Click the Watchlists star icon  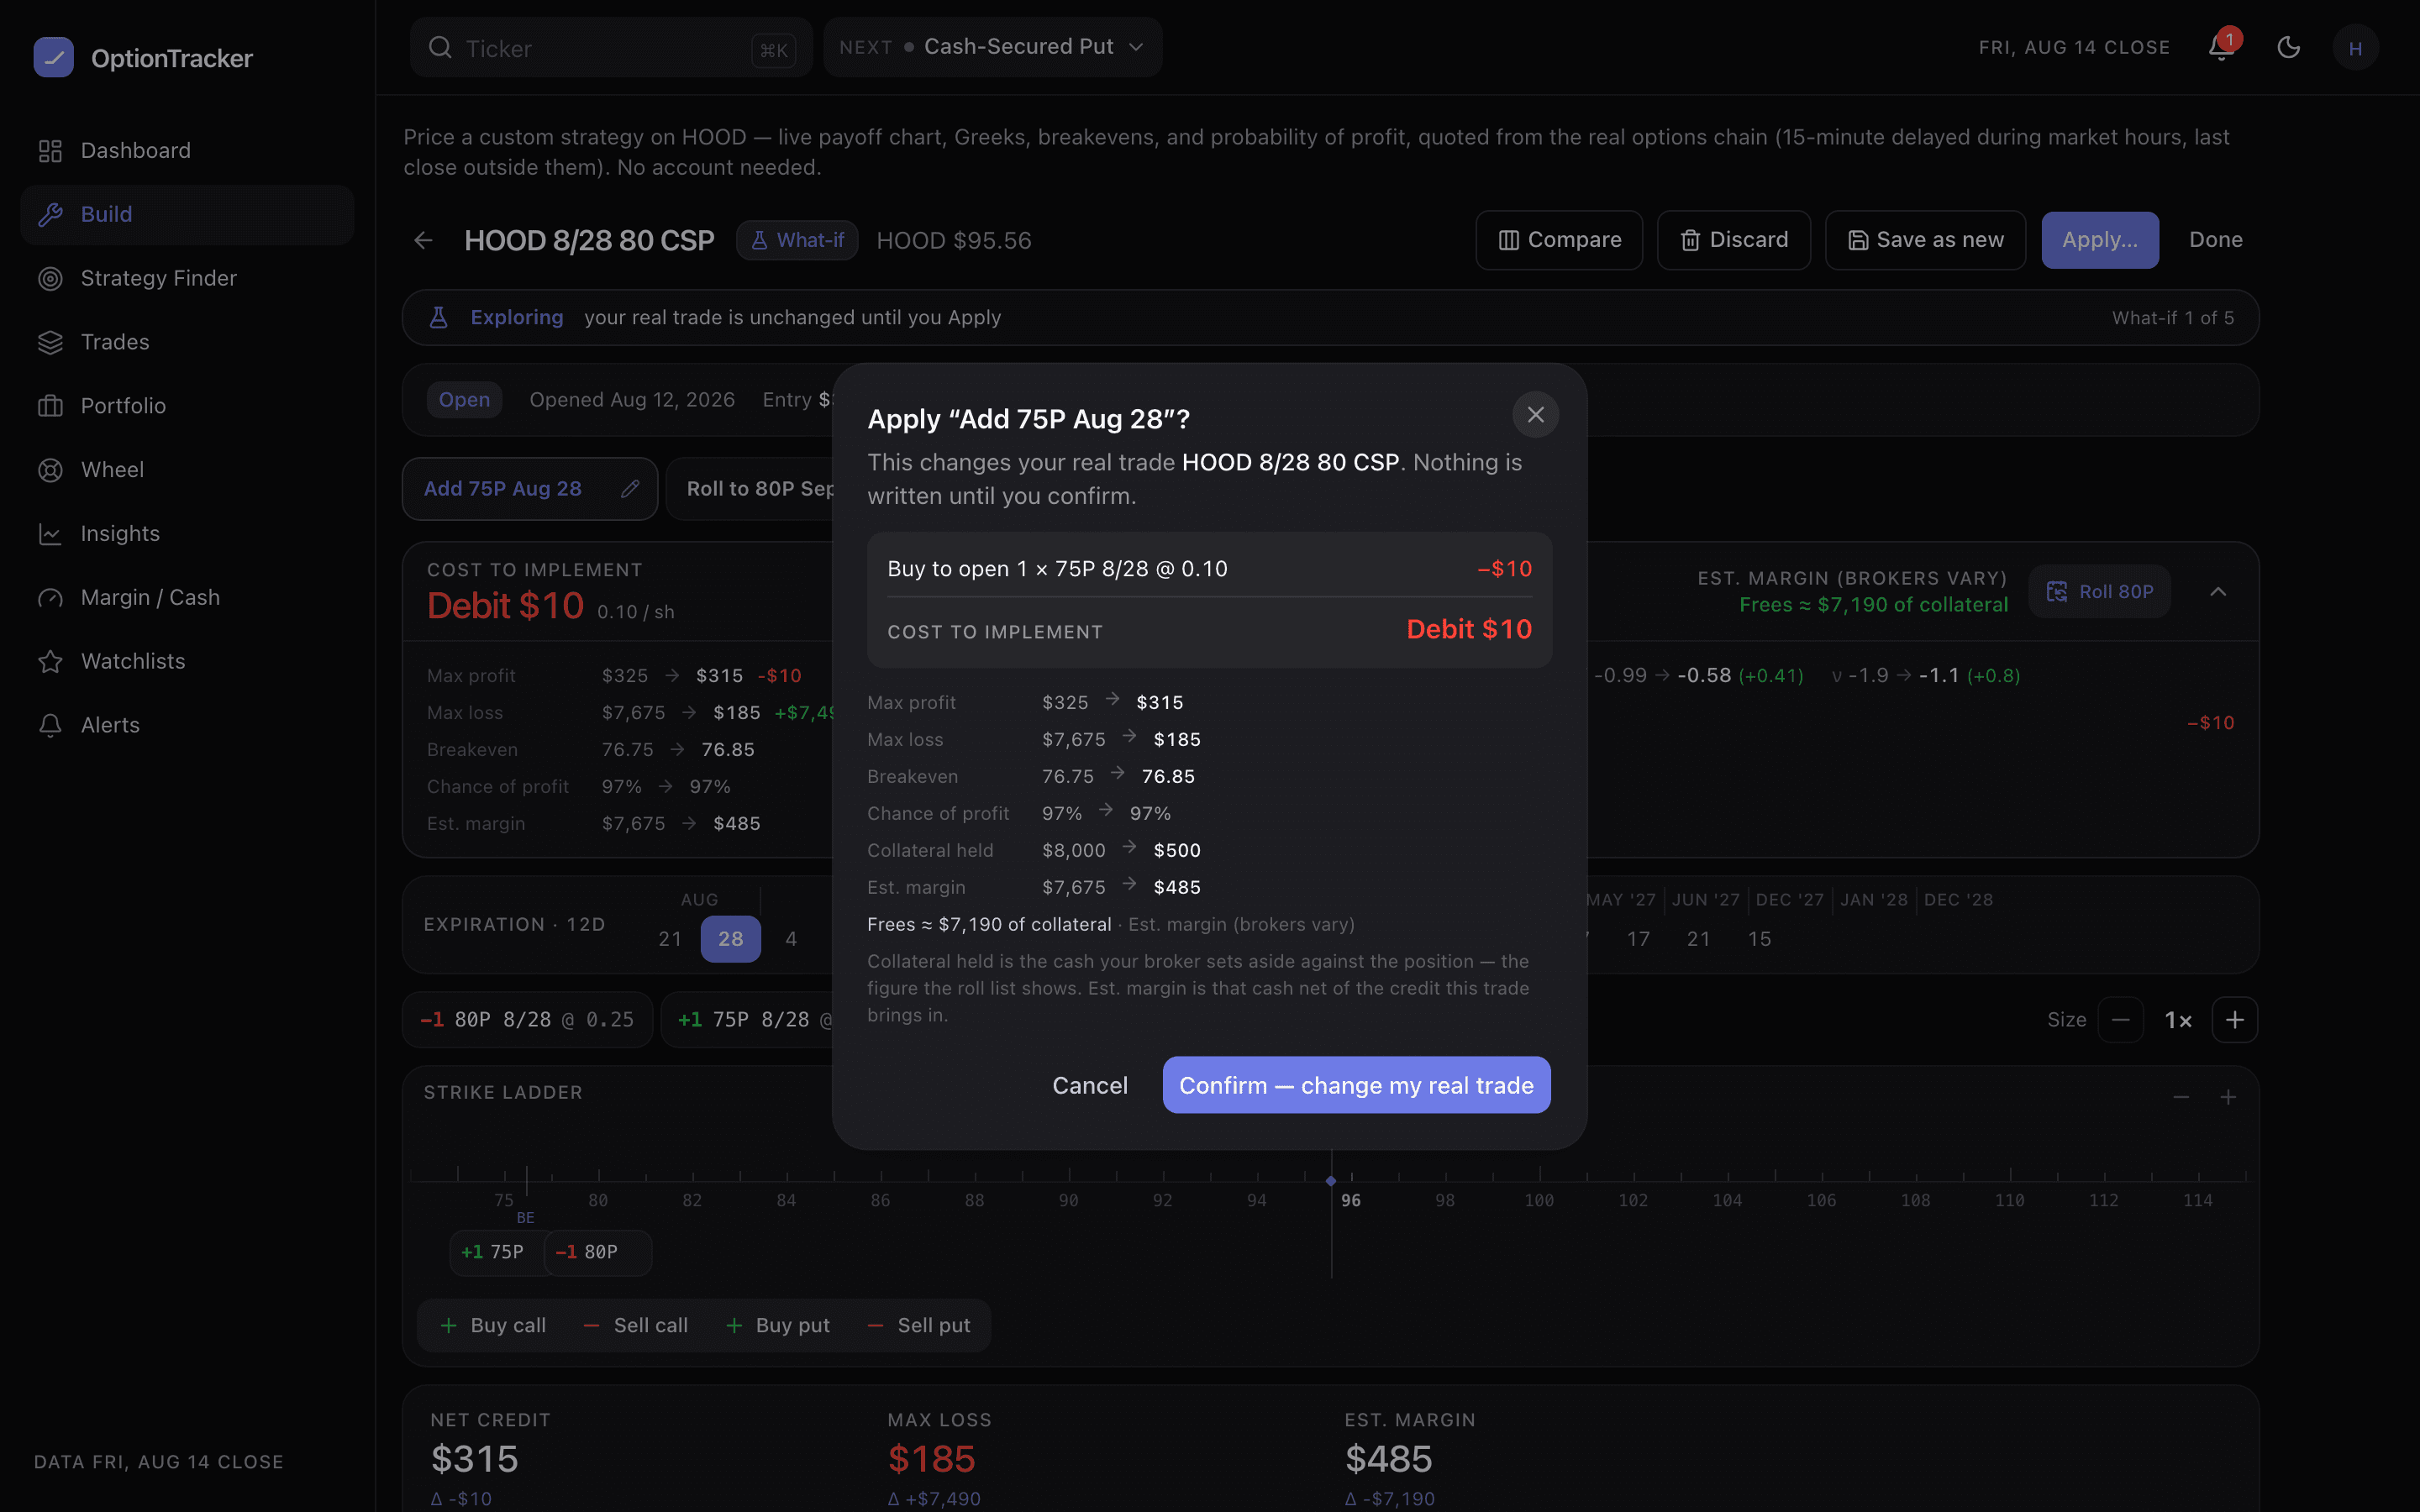50,662
